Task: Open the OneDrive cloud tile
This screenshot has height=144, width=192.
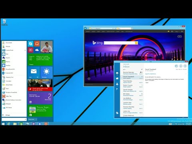Action: tap(37, 50)
